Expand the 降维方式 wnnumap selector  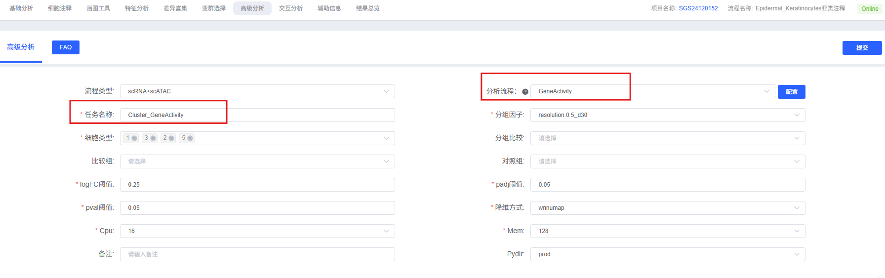667,208
